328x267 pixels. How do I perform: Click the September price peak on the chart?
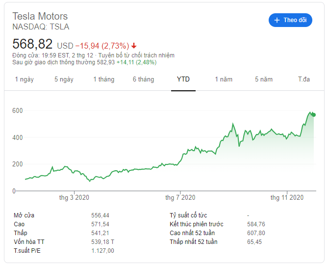pyautogui.click(x=233, y=124)
